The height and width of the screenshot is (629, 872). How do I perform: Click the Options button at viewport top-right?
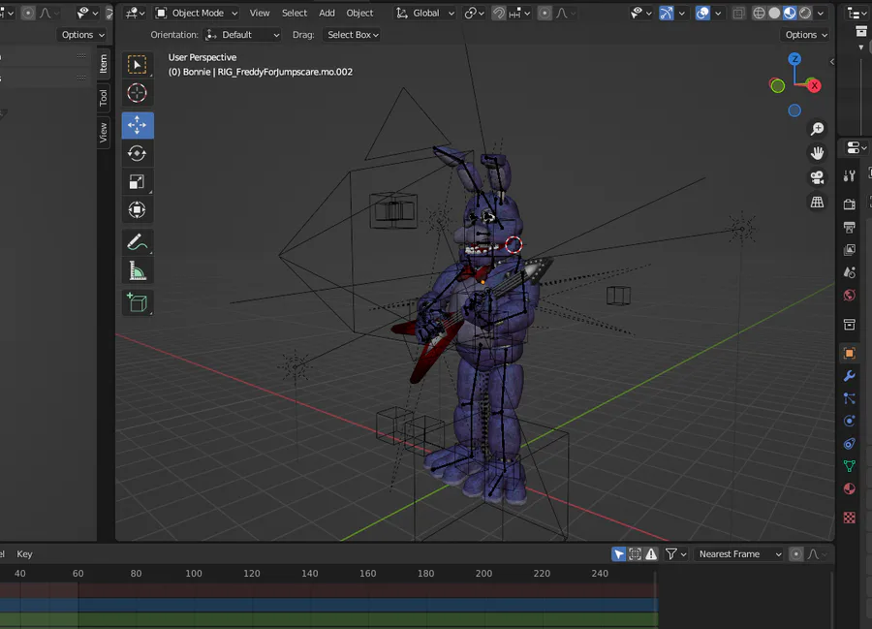pyautogui.click(x=806, y=35)
